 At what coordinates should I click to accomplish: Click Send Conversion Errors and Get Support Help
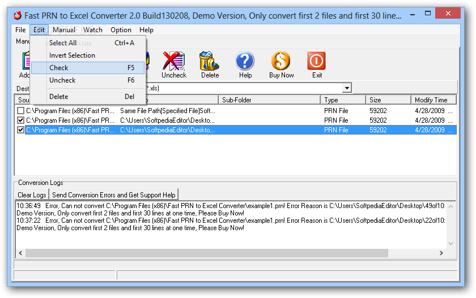tap(113, 195)
